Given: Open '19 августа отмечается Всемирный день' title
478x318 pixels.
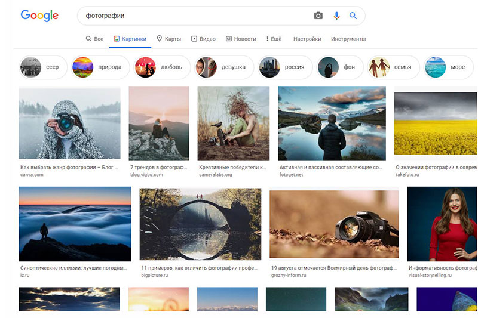Looking at the screenshot, I should coord(334,268).
